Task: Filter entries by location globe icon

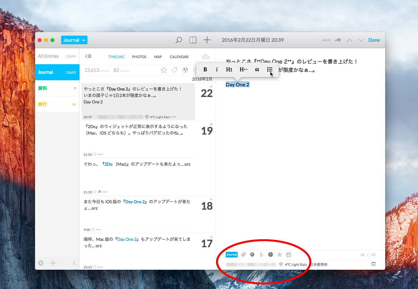Action: pyautogui.click(x=185, y=70)
